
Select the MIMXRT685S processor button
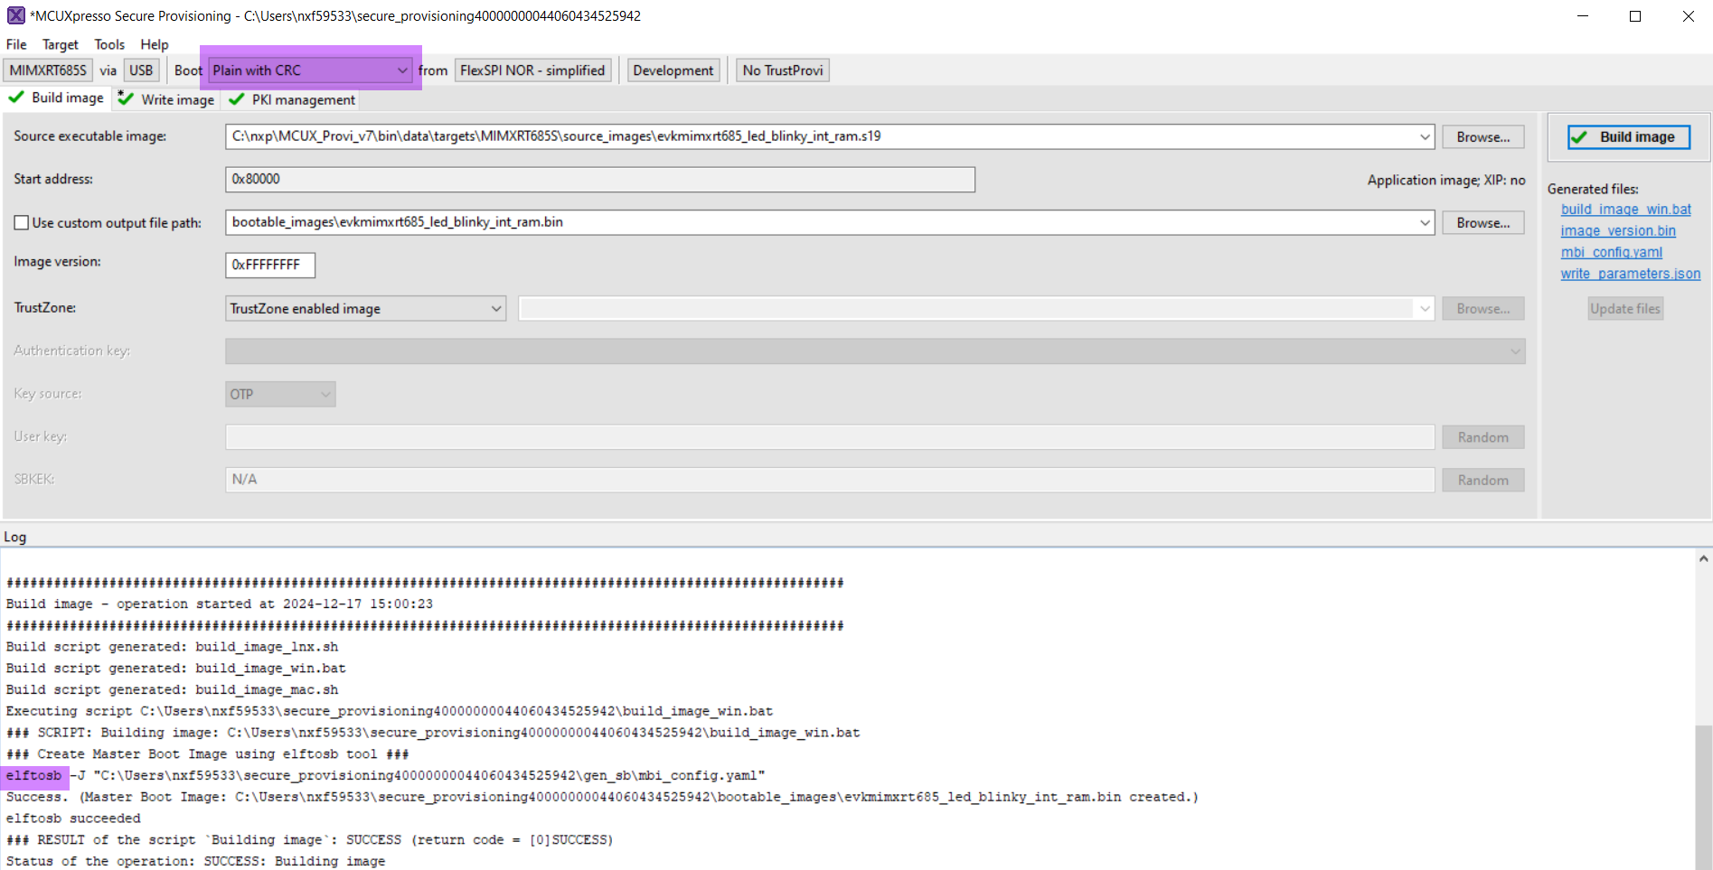(46, 70)
